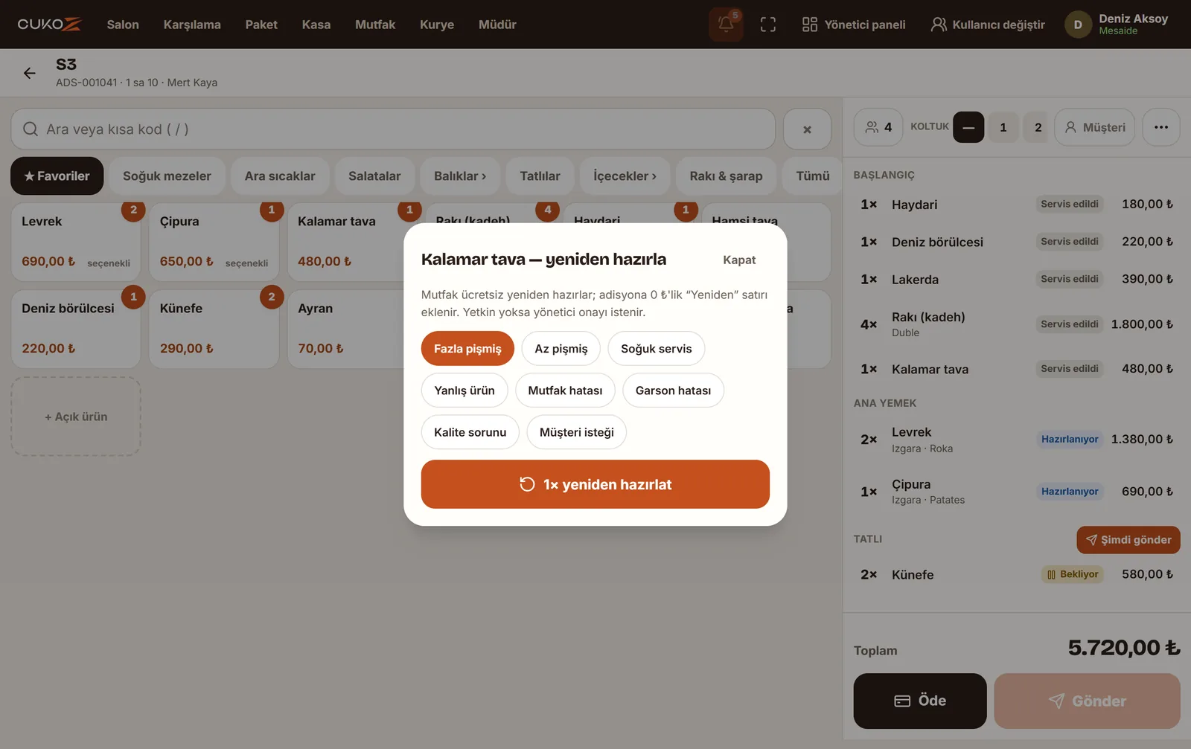The image size is (1191, 749).
Task: Select the Fazla pişmiş reason
Action: click(467, 349)
